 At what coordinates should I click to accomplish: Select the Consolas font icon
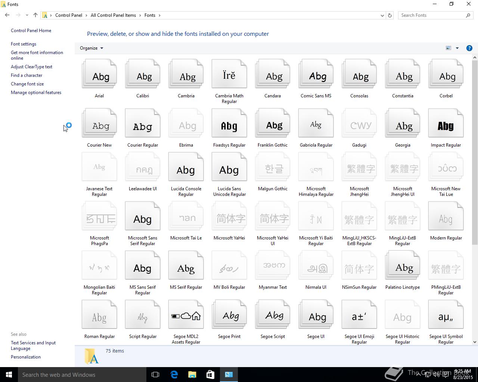coord(359,74)
